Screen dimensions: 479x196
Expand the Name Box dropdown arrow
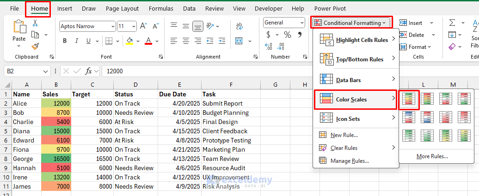click(x=45, y=71)
